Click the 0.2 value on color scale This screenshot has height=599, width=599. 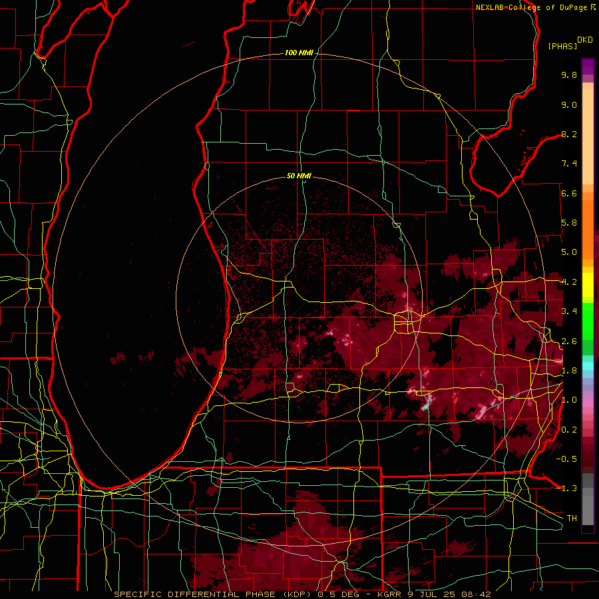569,430
